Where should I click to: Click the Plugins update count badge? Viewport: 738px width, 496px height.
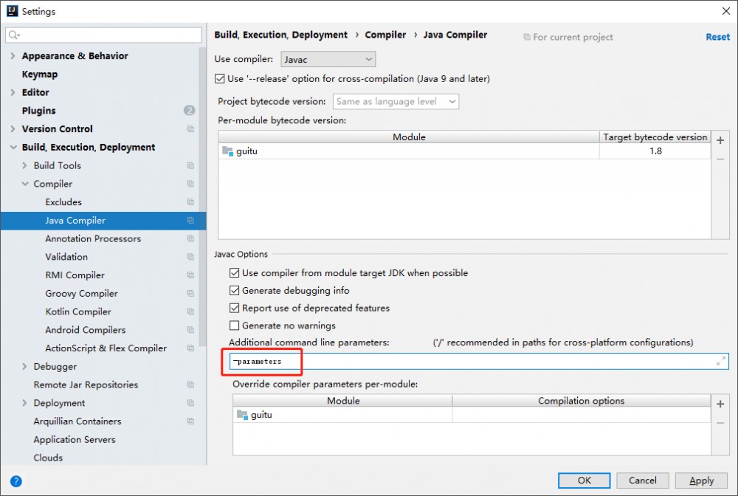(x=189, y=111)
